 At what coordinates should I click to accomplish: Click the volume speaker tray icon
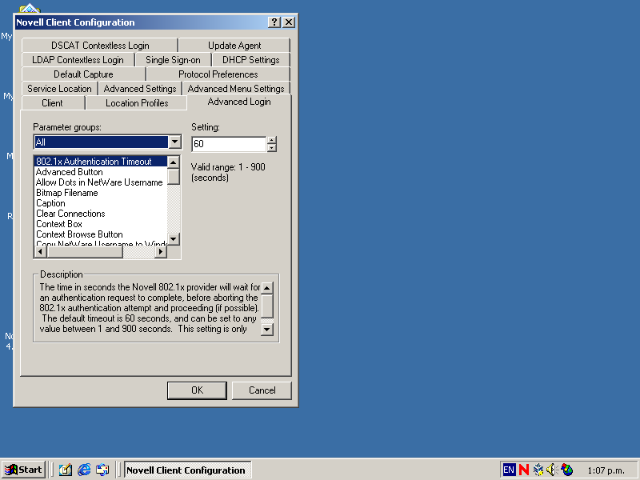point(552,470)
